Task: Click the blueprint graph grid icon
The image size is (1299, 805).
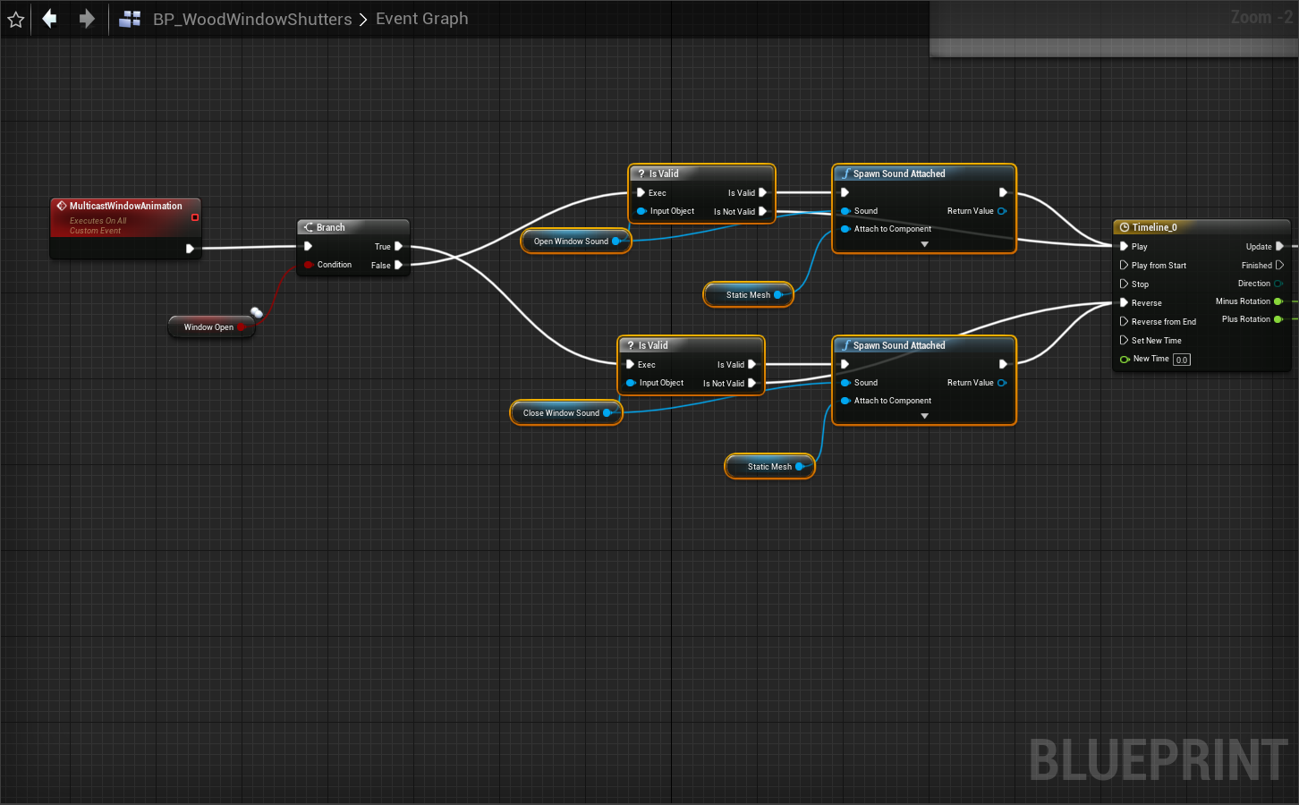Action: (x=130, y=19)
